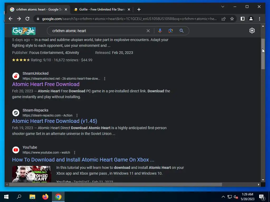Image resolution: width=270 pixels, height=202 pixels.
Task: Show hidden system tray icons
Action: pyautogui.click(x=223, y=197)
